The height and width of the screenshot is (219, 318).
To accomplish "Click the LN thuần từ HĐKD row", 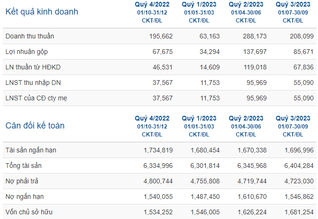I will click(160, 67).
